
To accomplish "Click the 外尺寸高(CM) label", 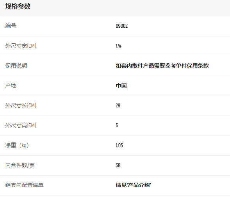I will [x=21, y=126].
